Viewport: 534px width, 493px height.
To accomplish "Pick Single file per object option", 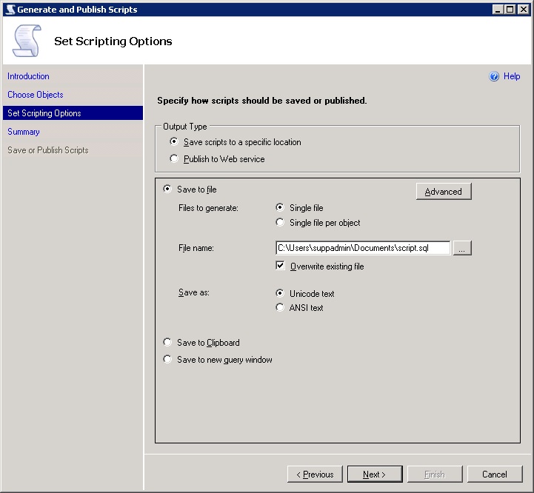I will point(280,222).
